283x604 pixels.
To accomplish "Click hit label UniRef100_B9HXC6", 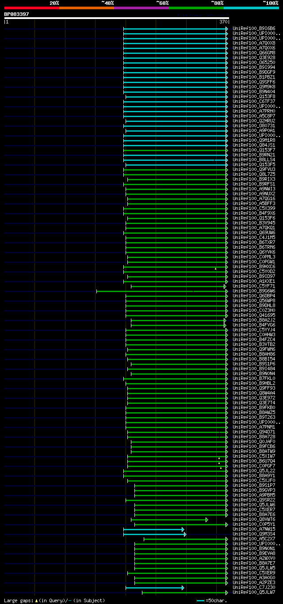I will [254, 267].
